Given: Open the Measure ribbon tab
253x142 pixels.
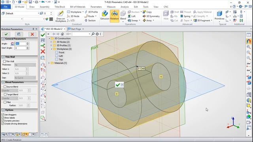Looking at the screenshot, I should pos(111,7).
